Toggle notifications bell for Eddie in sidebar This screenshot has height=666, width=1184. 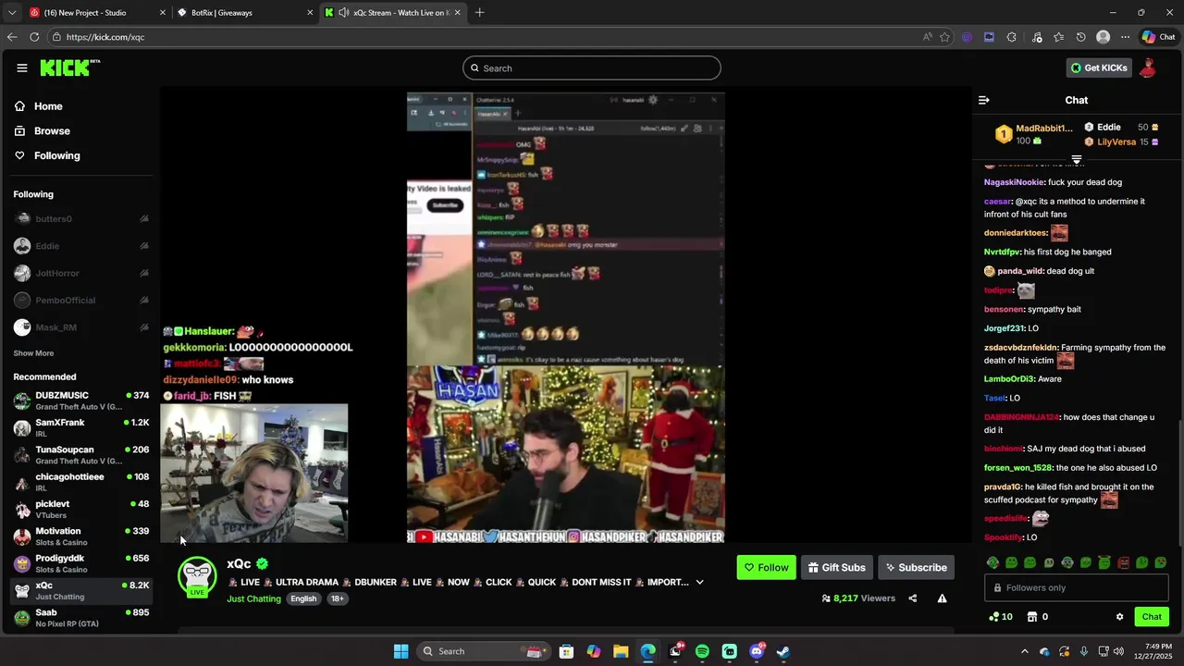point(144,246)
